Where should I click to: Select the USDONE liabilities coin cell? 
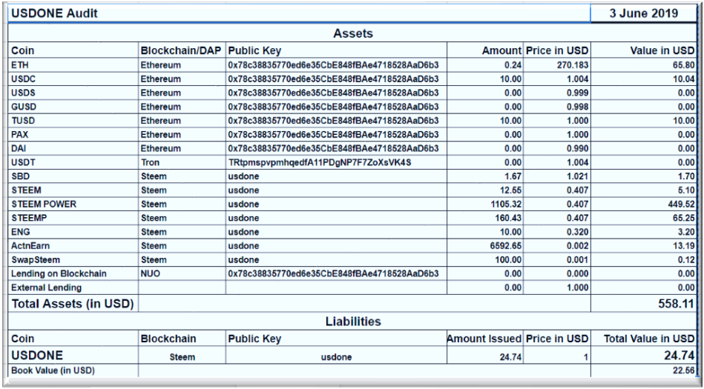tap(73, 356)
